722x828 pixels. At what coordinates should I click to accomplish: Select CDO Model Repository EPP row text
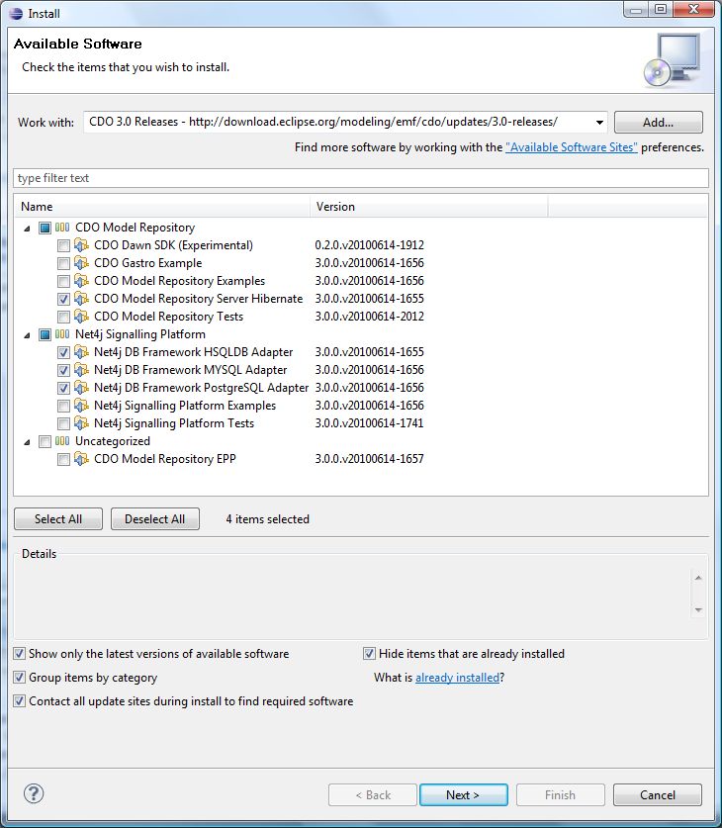coord(164,459)
